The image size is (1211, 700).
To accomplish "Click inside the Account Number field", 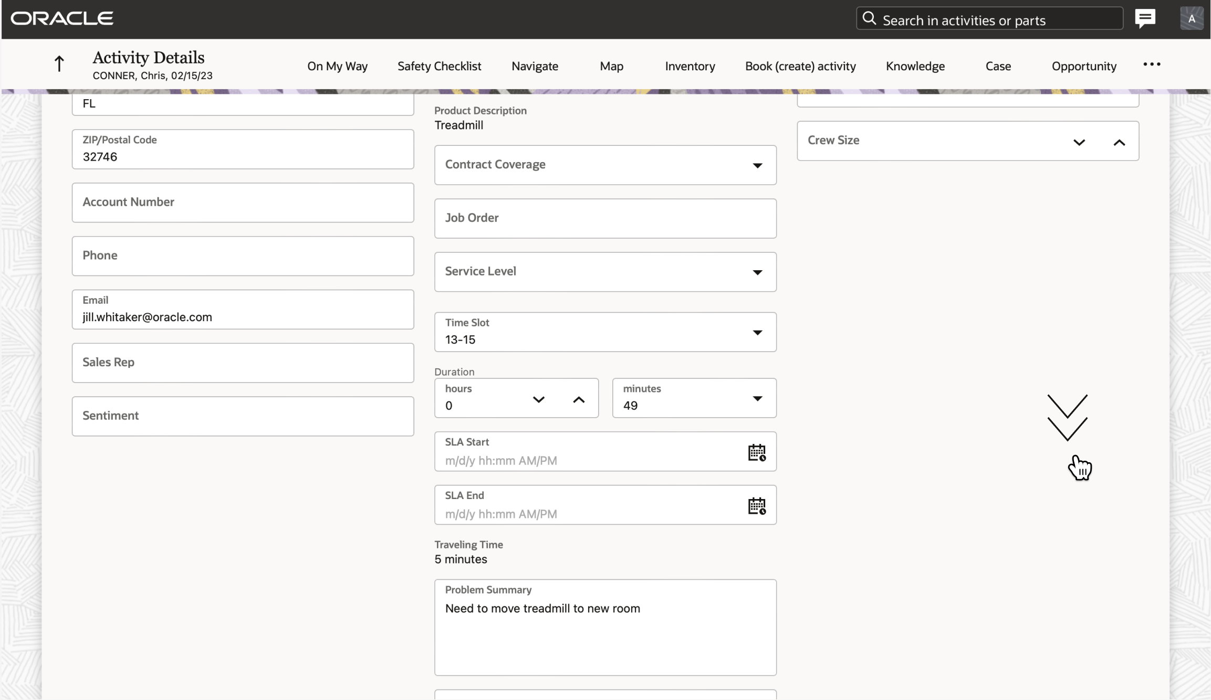I will 243,203.
